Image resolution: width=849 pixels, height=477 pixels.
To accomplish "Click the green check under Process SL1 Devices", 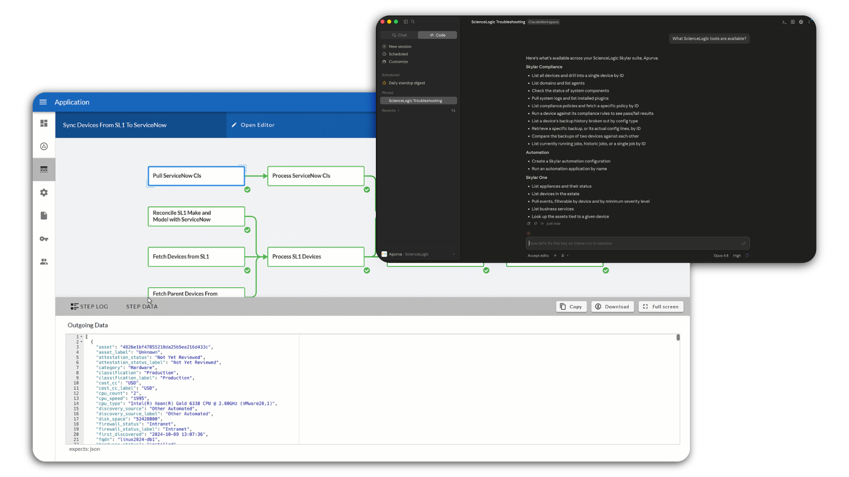I will point(367,270).
